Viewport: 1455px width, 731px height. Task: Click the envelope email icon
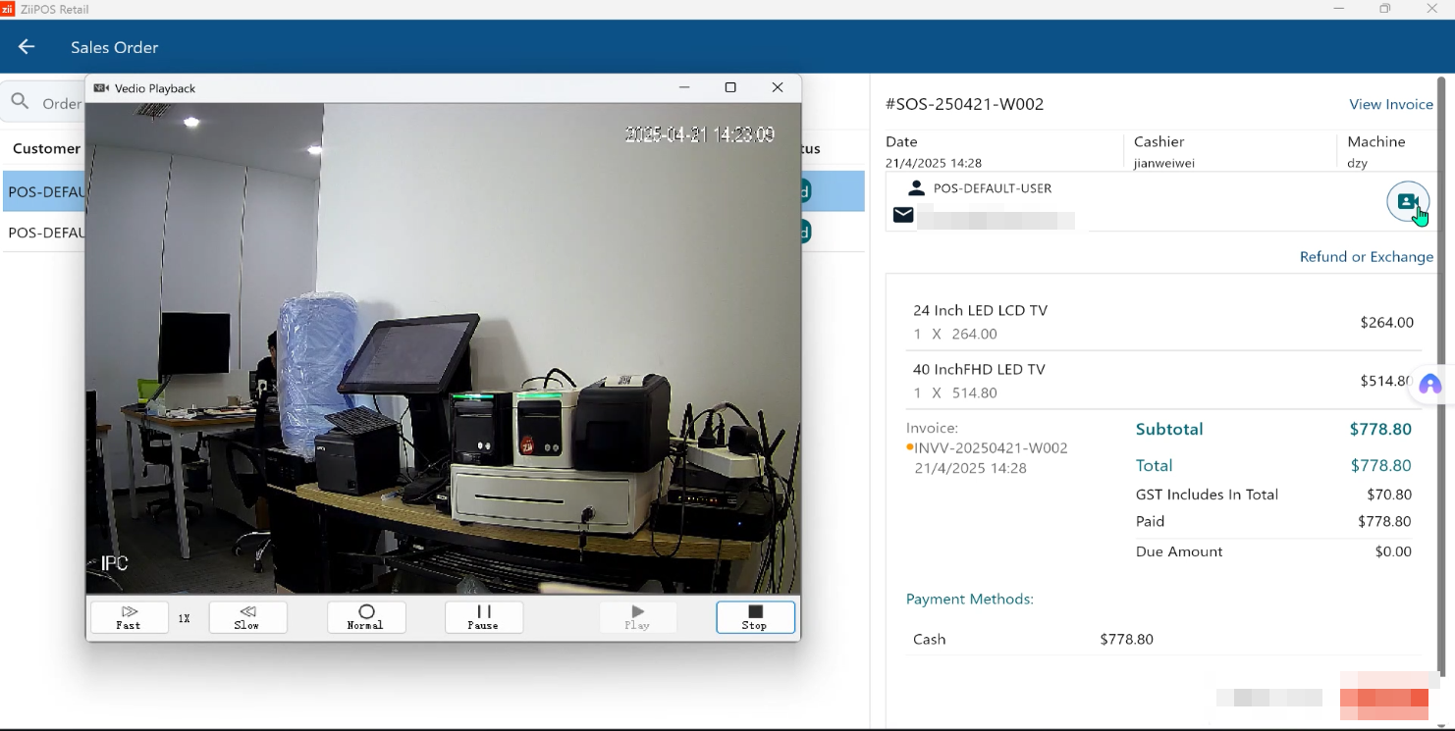[903, 215]
